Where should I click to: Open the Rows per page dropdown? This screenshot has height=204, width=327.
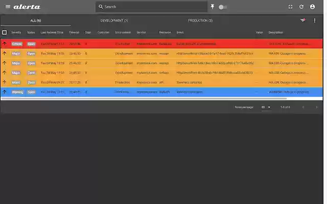[266, 107]
